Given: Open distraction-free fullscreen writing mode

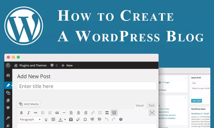Looking at the screenshot, I should point(152,113).
